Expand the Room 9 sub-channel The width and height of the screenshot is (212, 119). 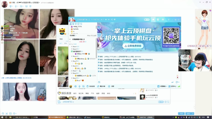(72, 78)
